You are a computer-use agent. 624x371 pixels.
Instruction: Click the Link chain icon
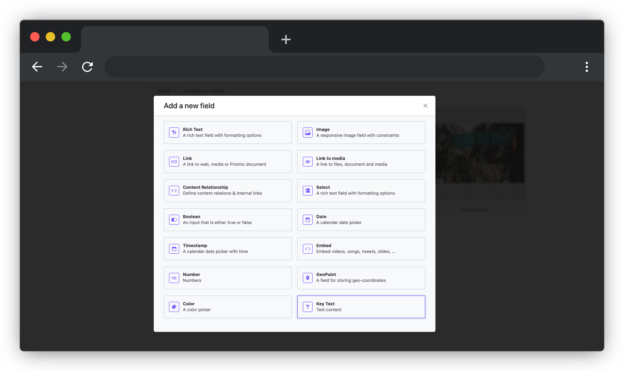tap(174, 161)
